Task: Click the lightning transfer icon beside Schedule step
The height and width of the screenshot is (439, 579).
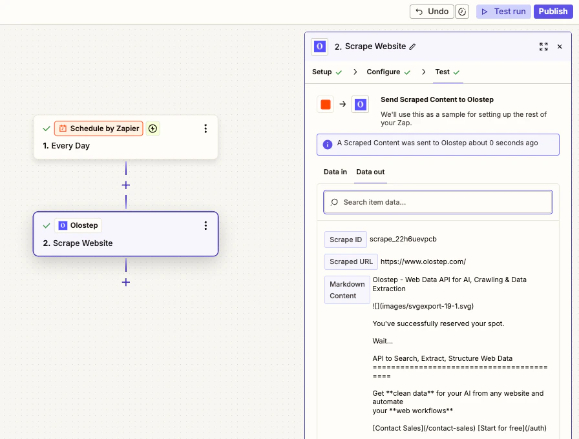Action: [x=153, y=128]
